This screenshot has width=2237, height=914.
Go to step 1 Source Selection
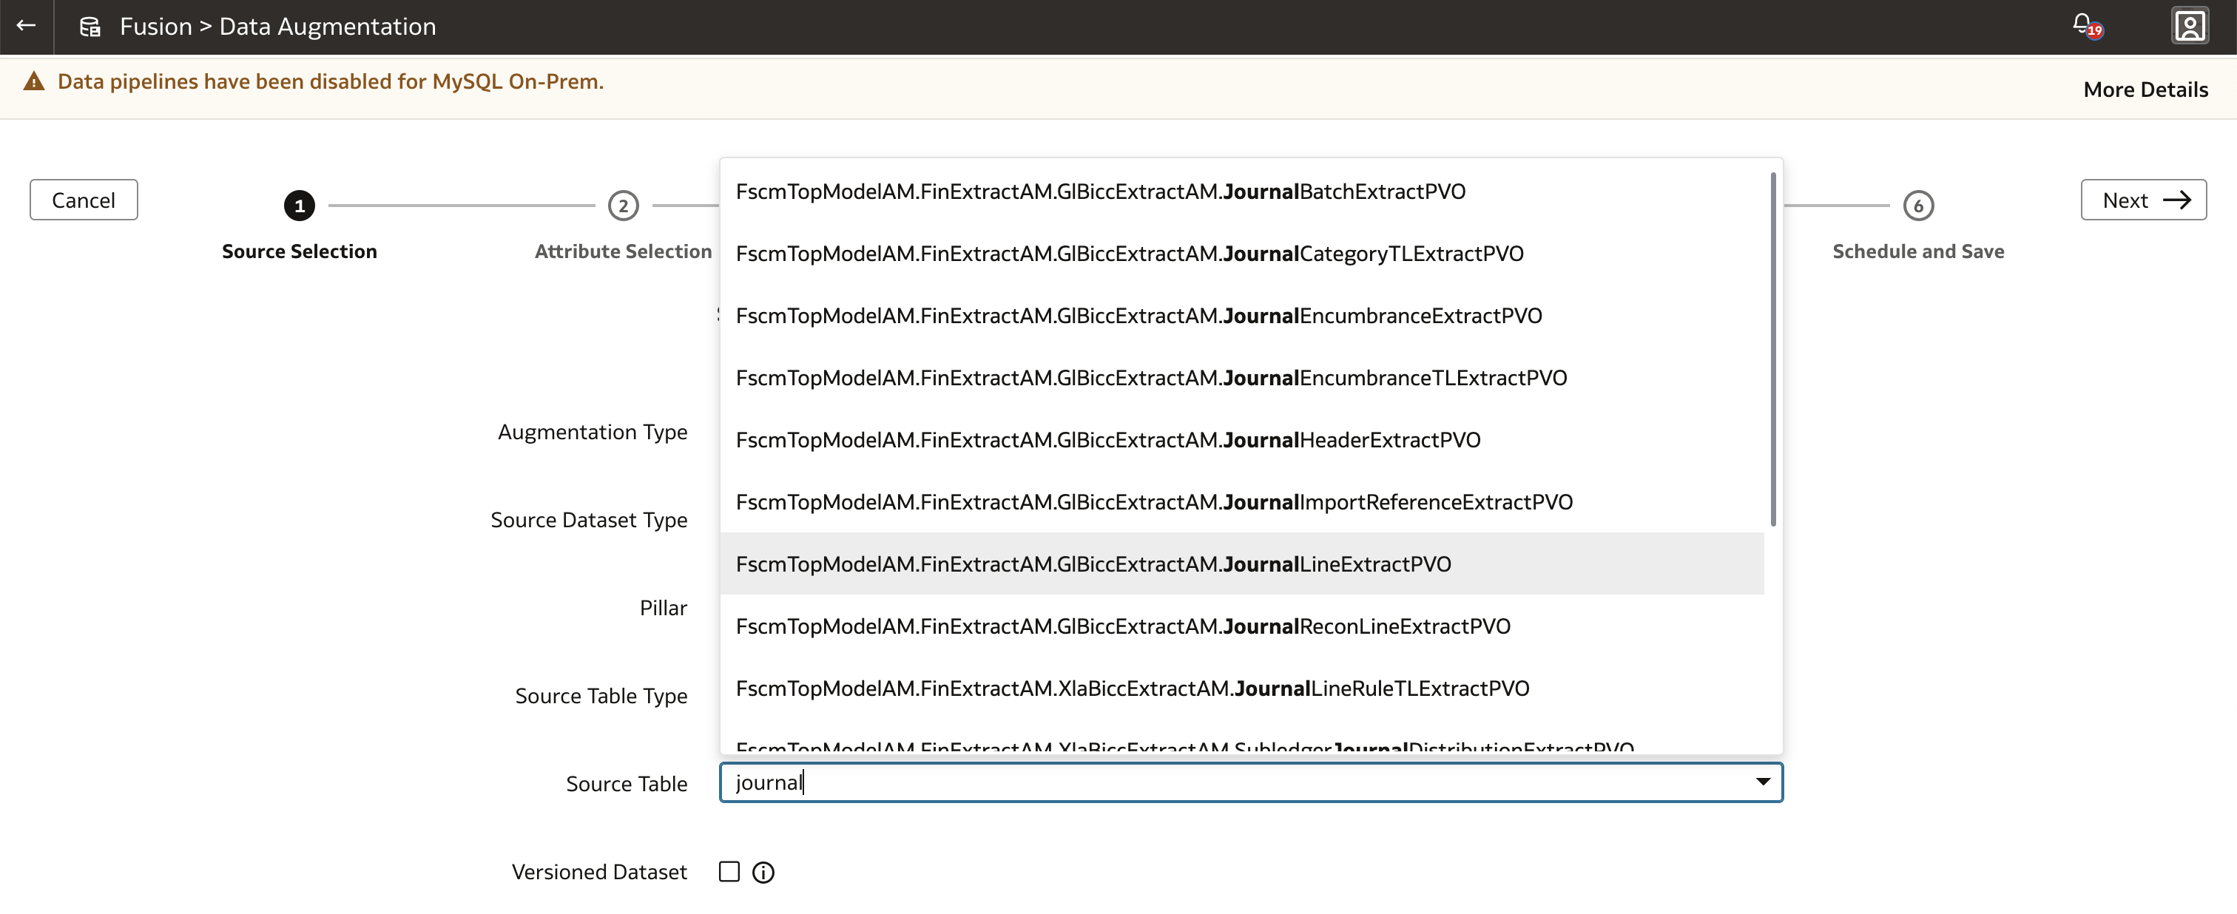(300, 206)
